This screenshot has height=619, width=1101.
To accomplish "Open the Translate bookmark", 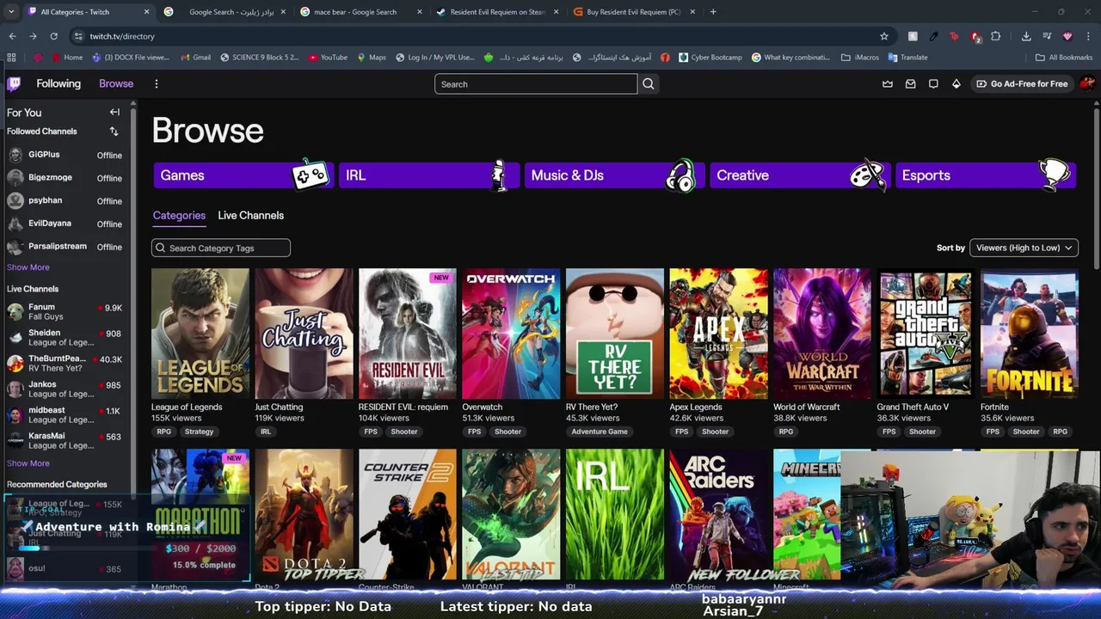I will tap(907, 58).
